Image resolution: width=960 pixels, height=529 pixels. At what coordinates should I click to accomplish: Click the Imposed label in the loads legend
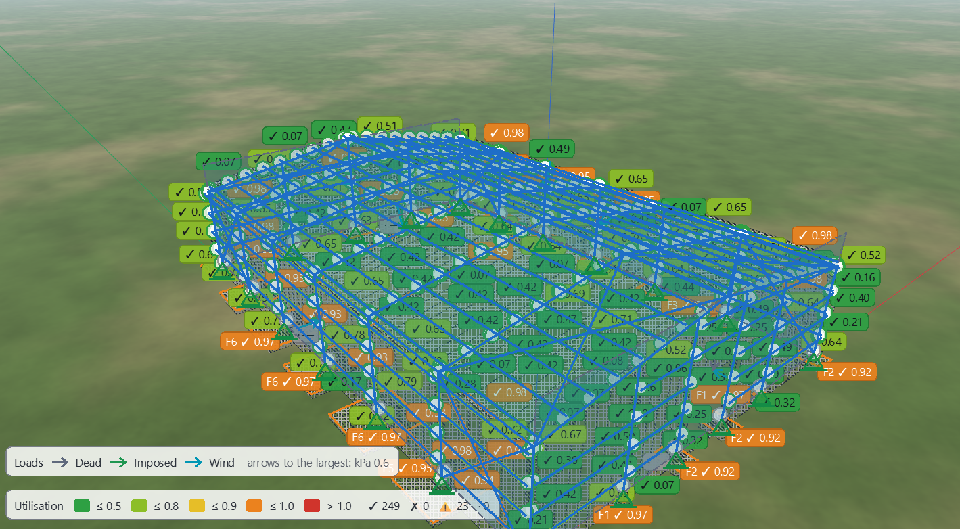click(x=155, y=463)
